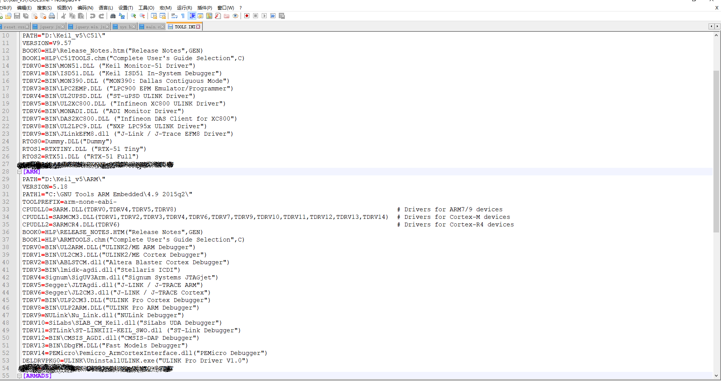Open the 搜索(S) menu
The width and height of the screenshot is (721, 381).
[44, 8]
